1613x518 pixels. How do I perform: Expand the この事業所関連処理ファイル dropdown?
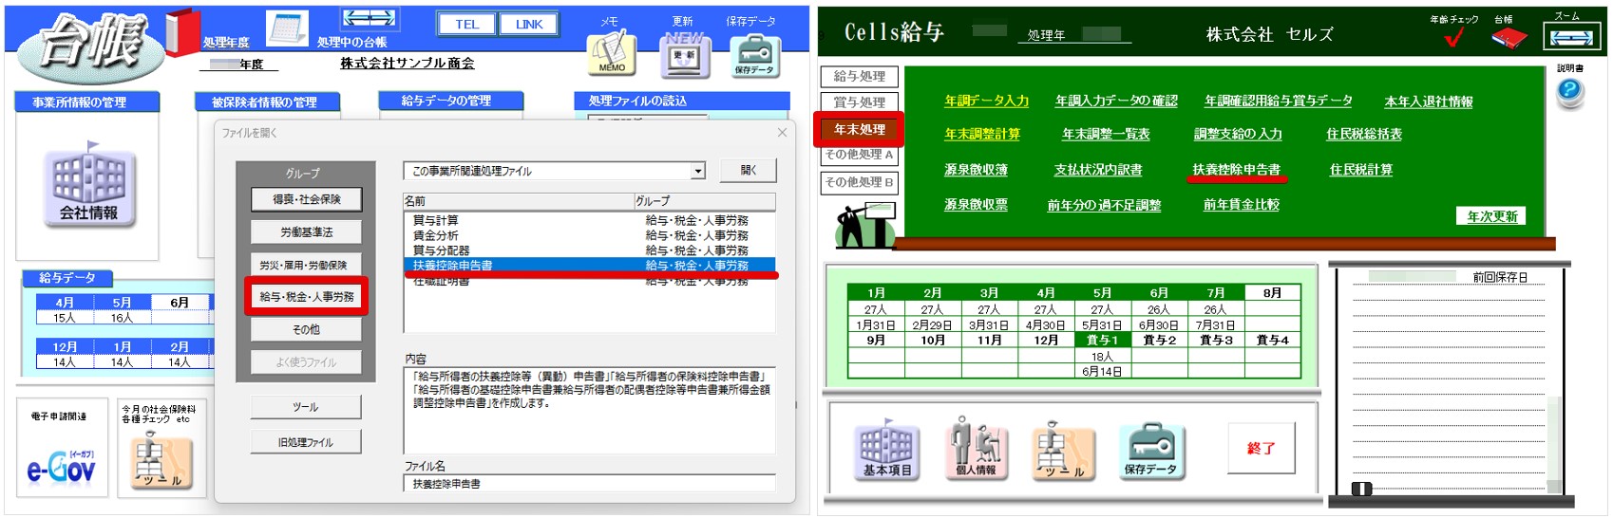pyautogui.click(x=698, y=171)
